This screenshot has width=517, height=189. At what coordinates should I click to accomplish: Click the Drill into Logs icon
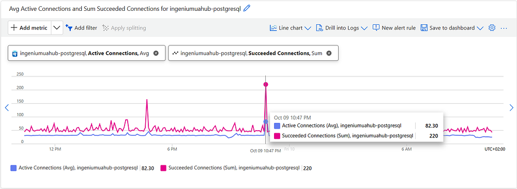click(320, 28)
